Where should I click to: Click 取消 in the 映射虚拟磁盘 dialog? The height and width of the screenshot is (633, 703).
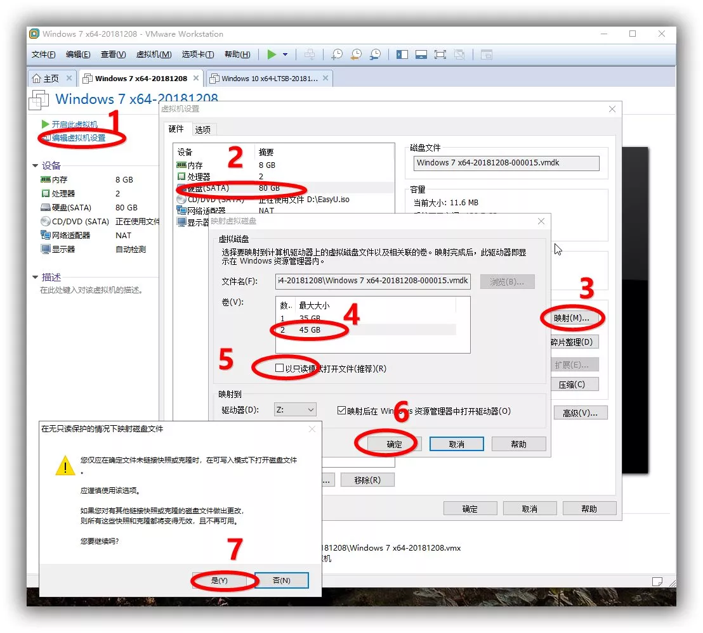pos(456,444)
